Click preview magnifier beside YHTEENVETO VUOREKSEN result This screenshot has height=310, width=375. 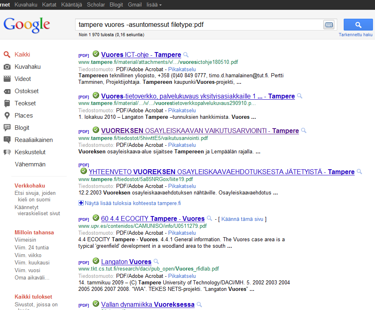359,172
